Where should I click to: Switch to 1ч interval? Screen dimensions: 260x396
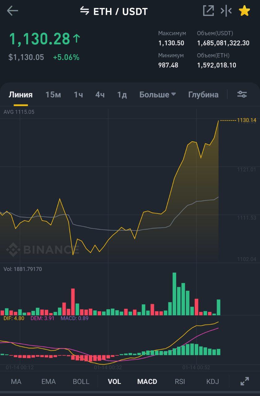click(x=78, y=95)
